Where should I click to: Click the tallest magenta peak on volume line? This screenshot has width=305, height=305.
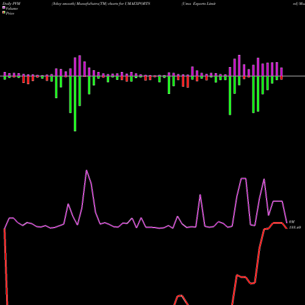click(87, 171)
